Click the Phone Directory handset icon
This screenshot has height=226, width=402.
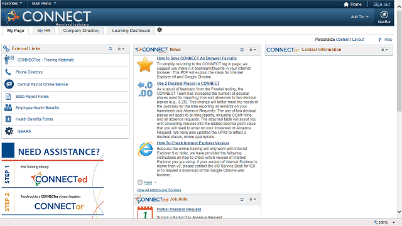click(x=8, y=72)
